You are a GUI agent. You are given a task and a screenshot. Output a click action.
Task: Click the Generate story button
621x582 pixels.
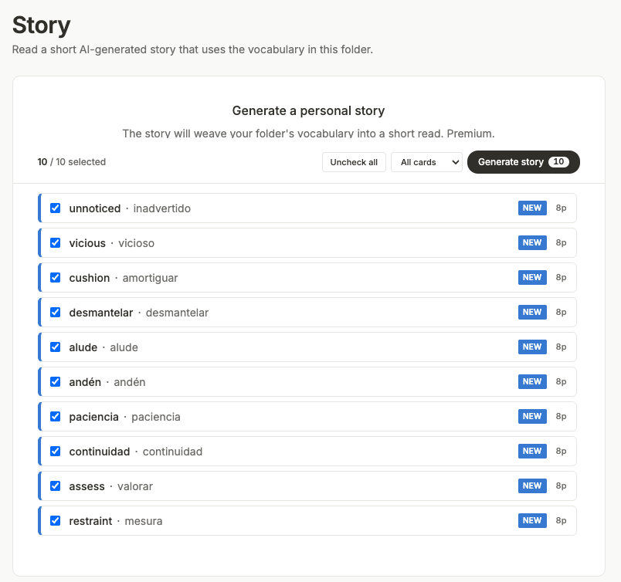[524, 162]
